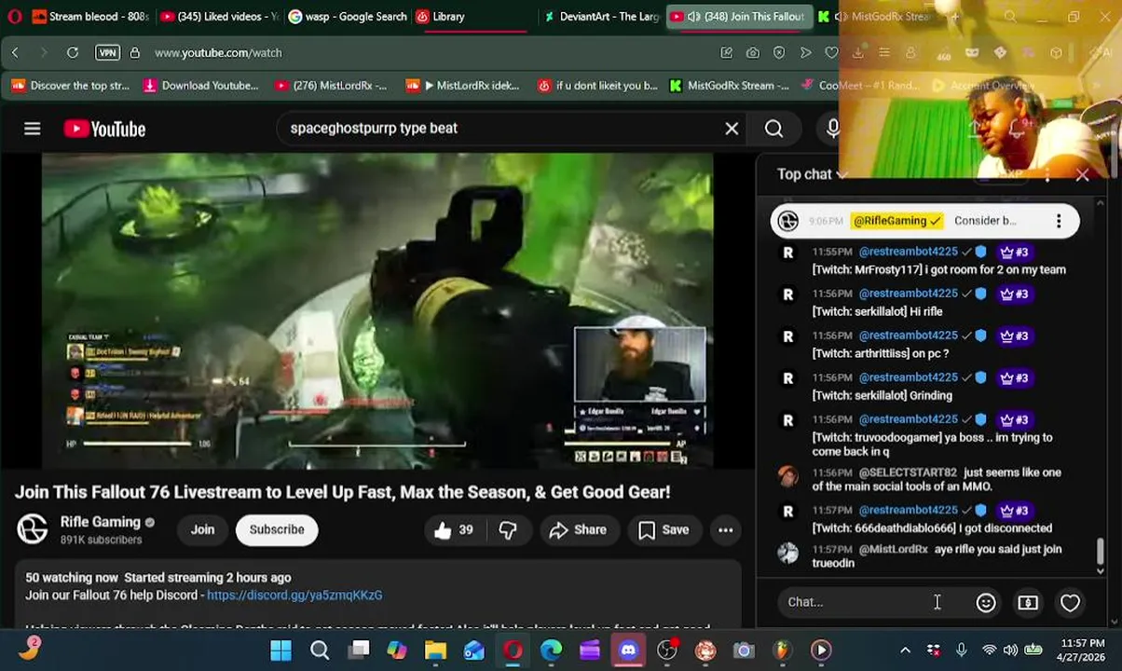Click the chat scrollbar thumb

pyautogui.click(x=1101, y=552)
